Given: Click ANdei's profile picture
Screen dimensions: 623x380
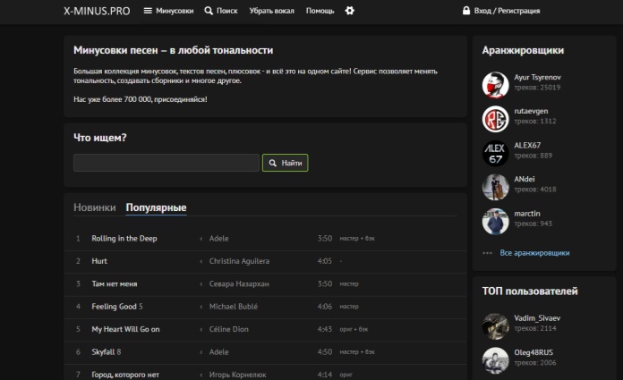Looking at the screenshot, I should (495, 186).
